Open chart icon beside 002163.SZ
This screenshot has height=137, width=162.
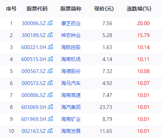50,131
